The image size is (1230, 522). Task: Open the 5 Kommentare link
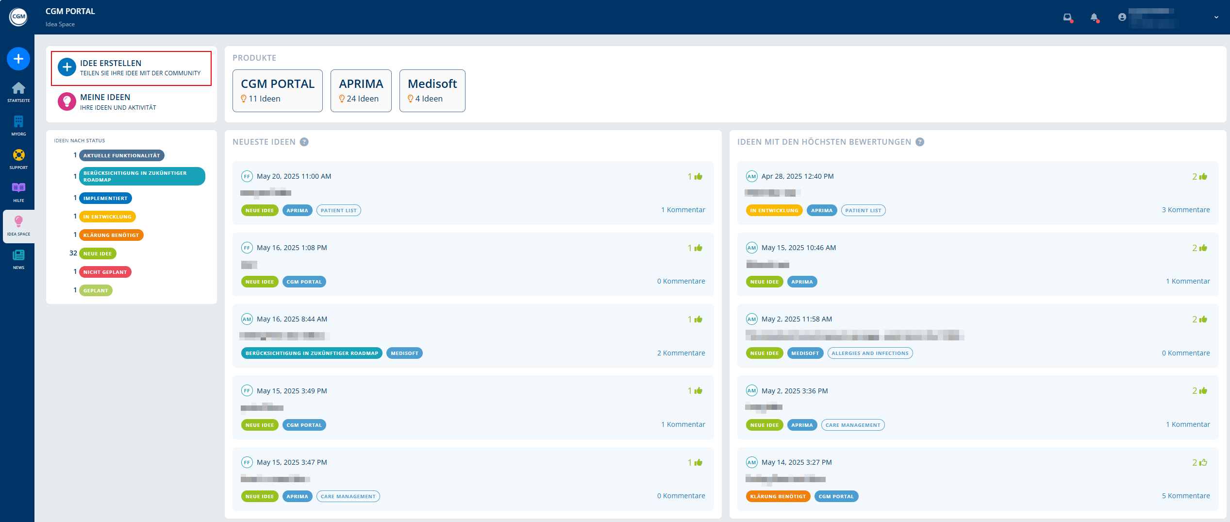click(1185, 496)
